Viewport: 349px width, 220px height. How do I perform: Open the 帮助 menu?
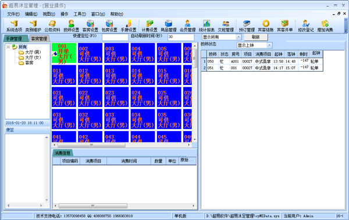pyautogui.click(x=117, y=14)
